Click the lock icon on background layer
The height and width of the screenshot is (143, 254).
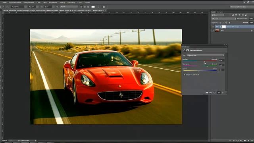[252, 31]
